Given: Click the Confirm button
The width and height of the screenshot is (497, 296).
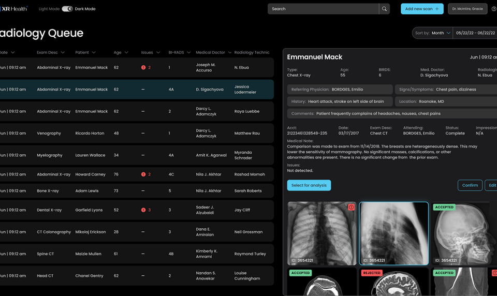Looking at the screenshot, I should (470, 185).
